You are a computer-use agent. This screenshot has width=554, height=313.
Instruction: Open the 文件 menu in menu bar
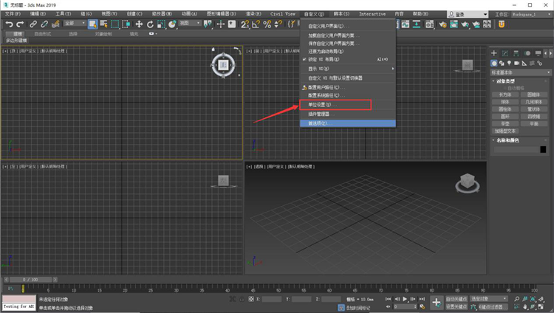tap(13, 14)
